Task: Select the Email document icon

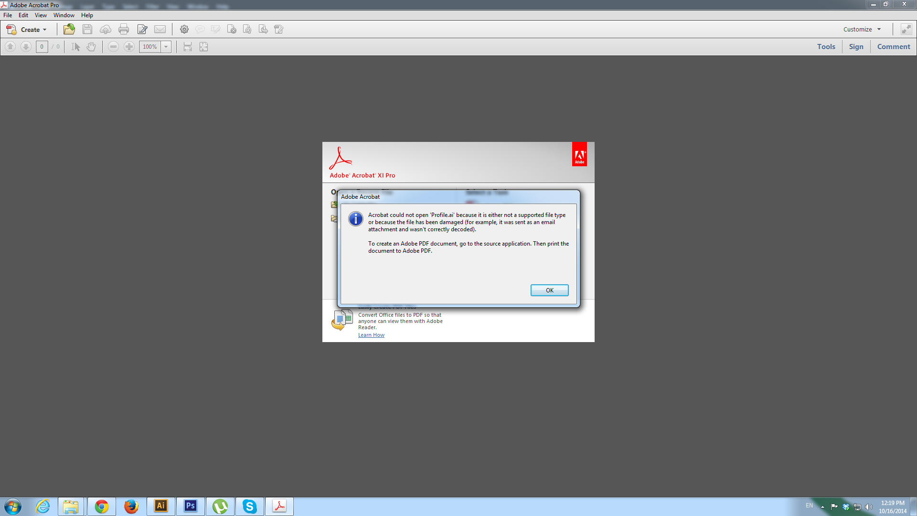Action: [x=160, y=29]
